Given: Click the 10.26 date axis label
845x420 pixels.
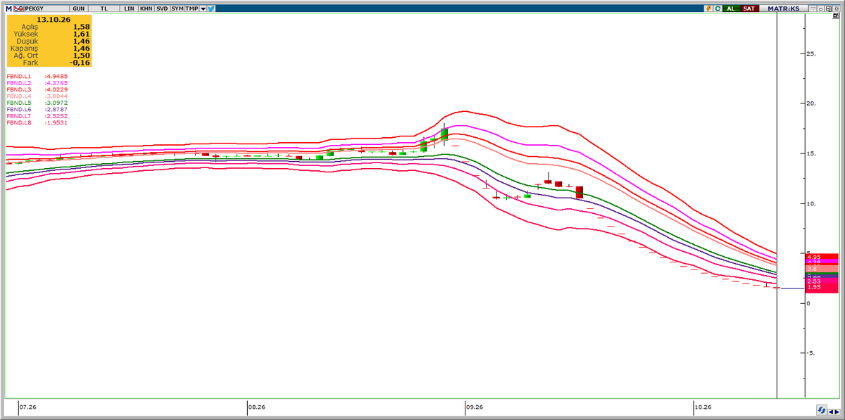Looking at the screenshot, I should pos(703,407).
